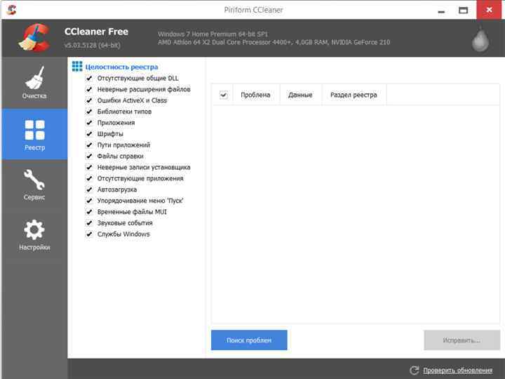
Task: Toggle the Автозагрузка checkbox
Action: pyautogui.click(x=89, y=189)
